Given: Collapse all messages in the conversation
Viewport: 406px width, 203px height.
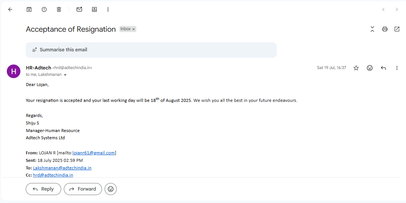Looking at the screenshot, I should 372,29.
